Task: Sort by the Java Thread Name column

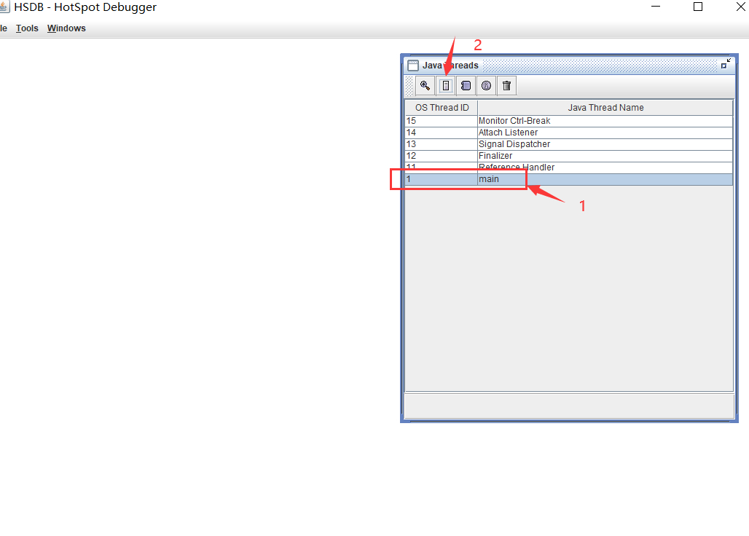Action: click(x=605, y=107)
